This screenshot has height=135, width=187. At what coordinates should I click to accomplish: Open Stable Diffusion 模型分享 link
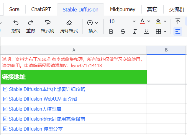36,129
